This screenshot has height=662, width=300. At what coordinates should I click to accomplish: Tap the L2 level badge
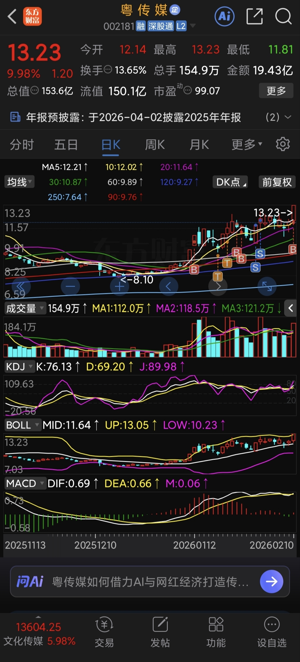tap(181, 26)
